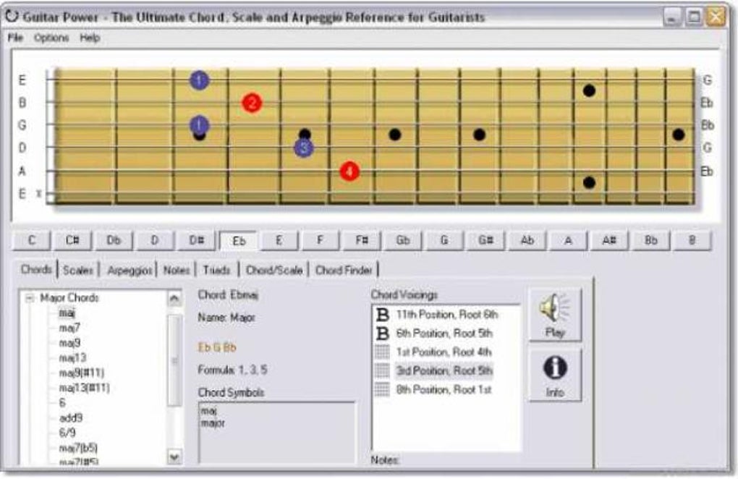Click red finger 4 marker on A string
738x479 pixels.
[x=349, y=171]
